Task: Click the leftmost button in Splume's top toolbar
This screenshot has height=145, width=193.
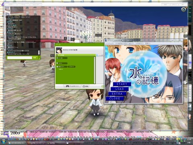Action: (11, 5)
